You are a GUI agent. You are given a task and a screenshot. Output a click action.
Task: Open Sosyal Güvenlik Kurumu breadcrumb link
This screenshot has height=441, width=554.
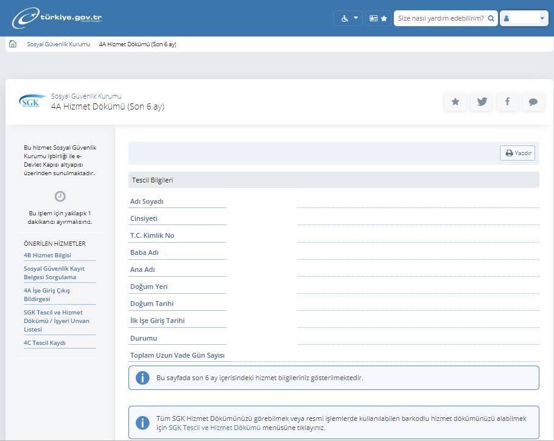coord(58,44)
